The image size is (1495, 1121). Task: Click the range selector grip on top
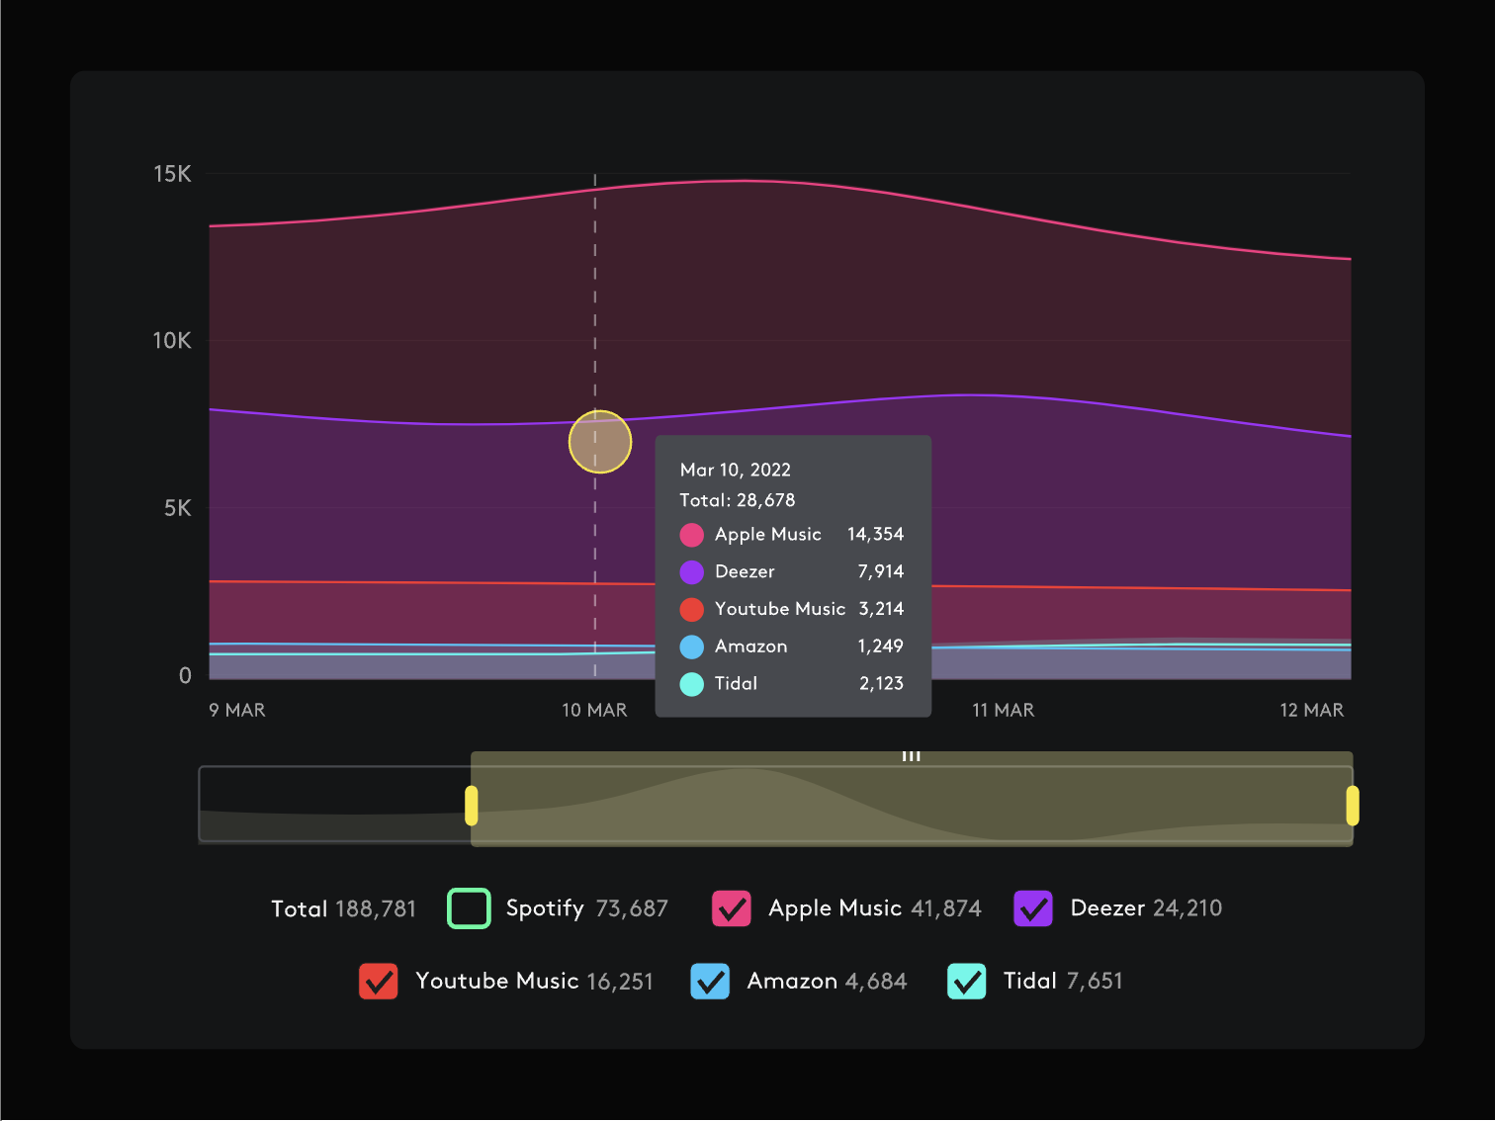point(911,756)
